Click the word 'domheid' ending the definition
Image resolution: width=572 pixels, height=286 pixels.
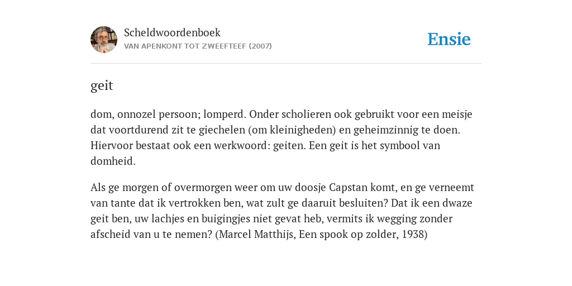pos(112,161)
